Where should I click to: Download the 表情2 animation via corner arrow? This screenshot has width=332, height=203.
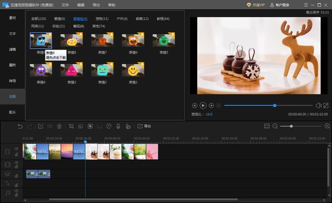point(111,64)
